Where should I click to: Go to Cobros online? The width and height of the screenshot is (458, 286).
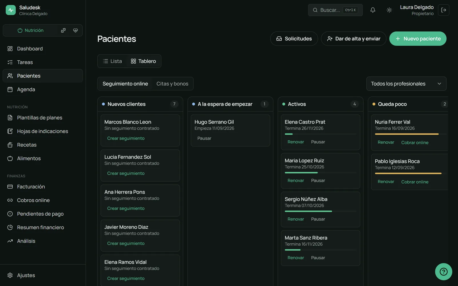pyautogui.click(x=43, y=200)
